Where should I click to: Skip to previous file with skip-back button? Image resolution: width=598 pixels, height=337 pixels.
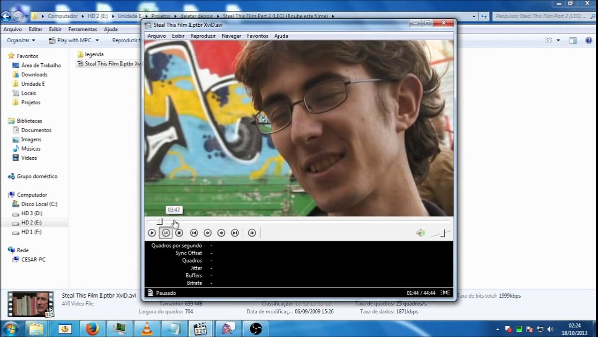click(x=194, y=233)
